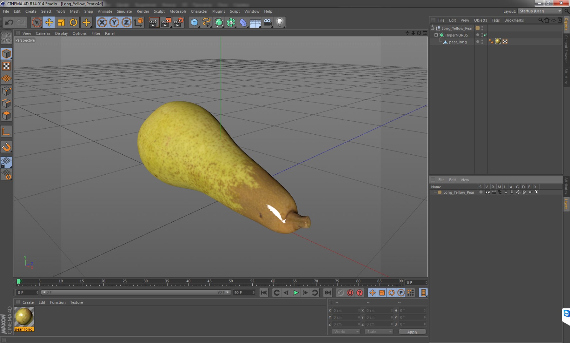The image size is (570, 343).
Task: Click end frame 90 F field
Action: click(244, 292)
